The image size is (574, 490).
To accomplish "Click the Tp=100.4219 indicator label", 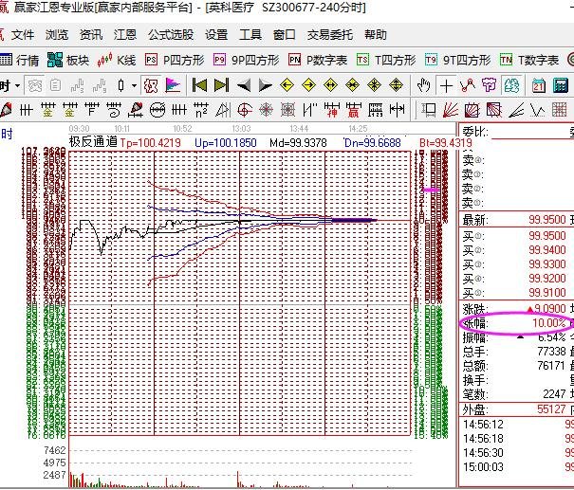I will (x=151, y=142).
